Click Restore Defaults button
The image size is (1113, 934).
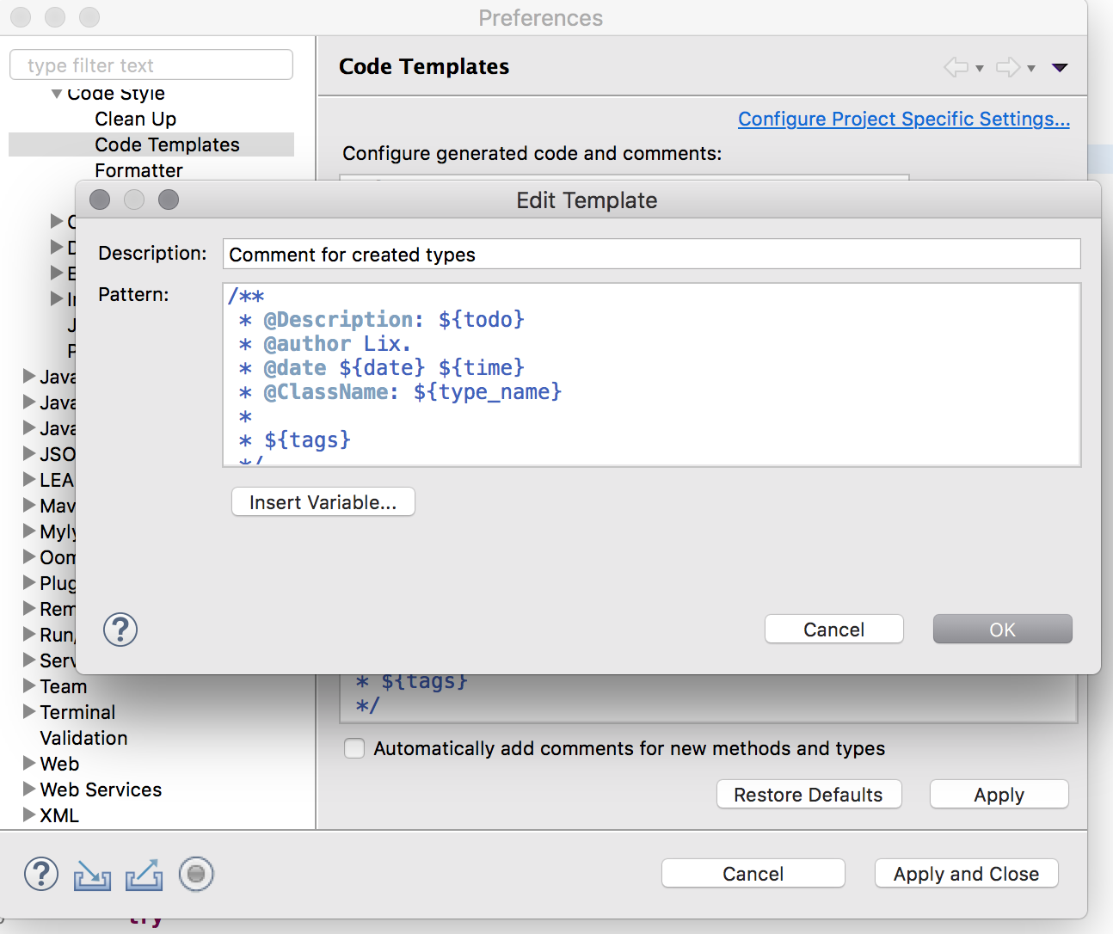[x=809, y=795]
